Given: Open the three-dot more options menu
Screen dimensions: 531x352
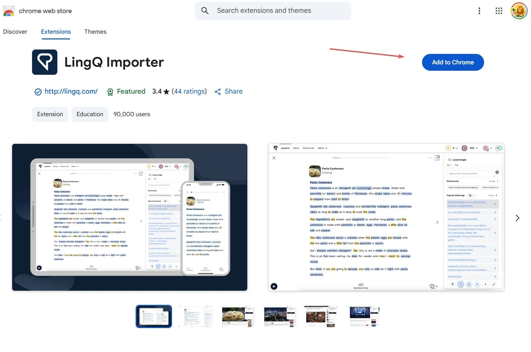Looking at the screenshot, I should tap(479, 11).
